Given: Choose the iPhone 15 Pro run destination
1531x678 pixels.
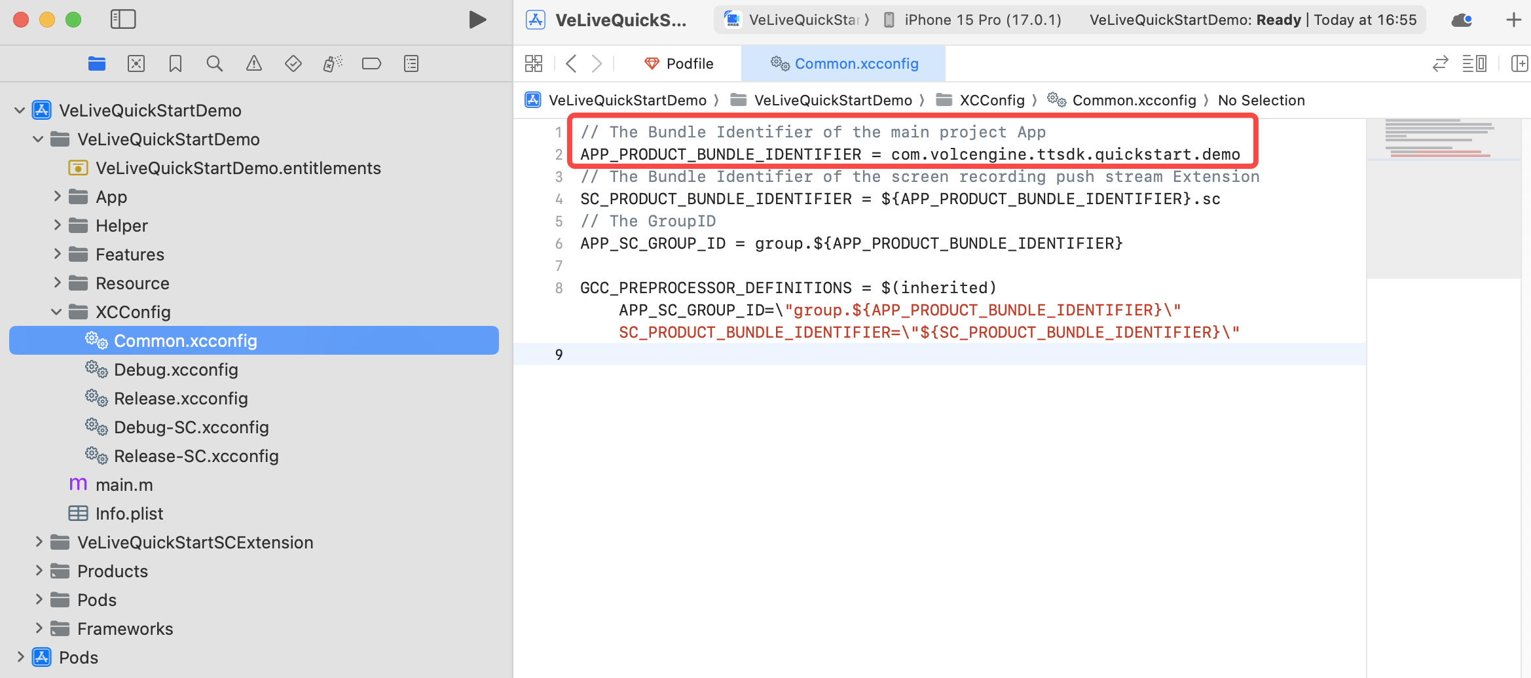Looking at the screenshot, I should point(972,20).
